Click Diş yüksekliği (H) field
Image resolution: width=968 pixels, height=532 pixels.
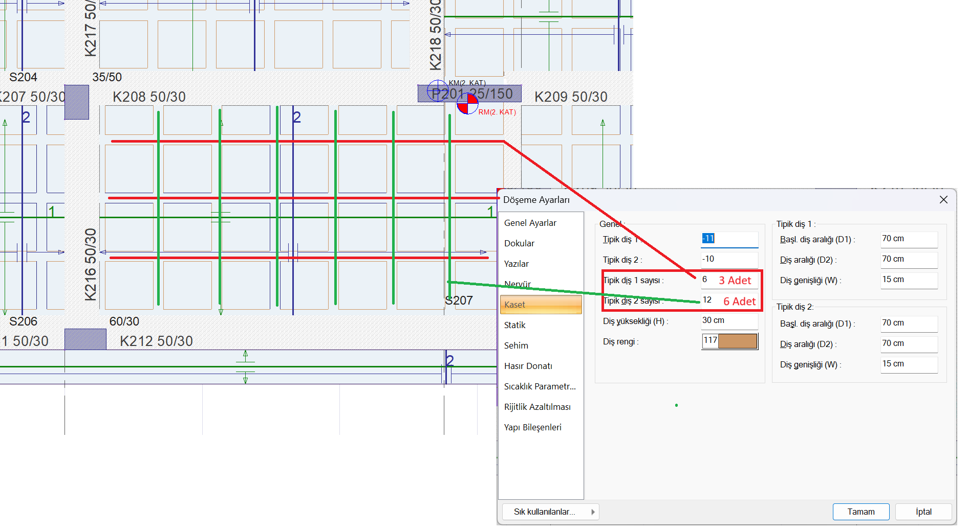coord(729,320)
